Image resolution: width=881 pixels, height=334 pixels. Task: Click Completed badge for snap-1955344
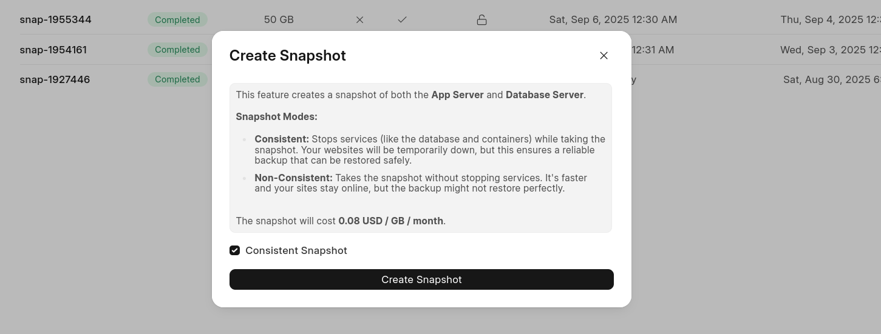click(177, 20)
